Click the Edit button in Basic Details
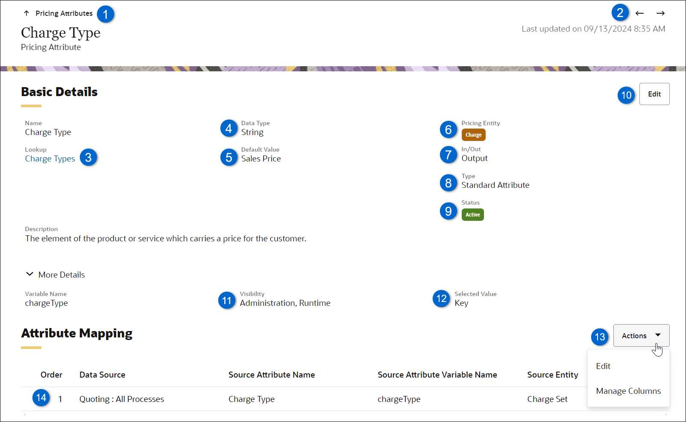Viewport: 686px width, 422px height. (x=654, y=94)
